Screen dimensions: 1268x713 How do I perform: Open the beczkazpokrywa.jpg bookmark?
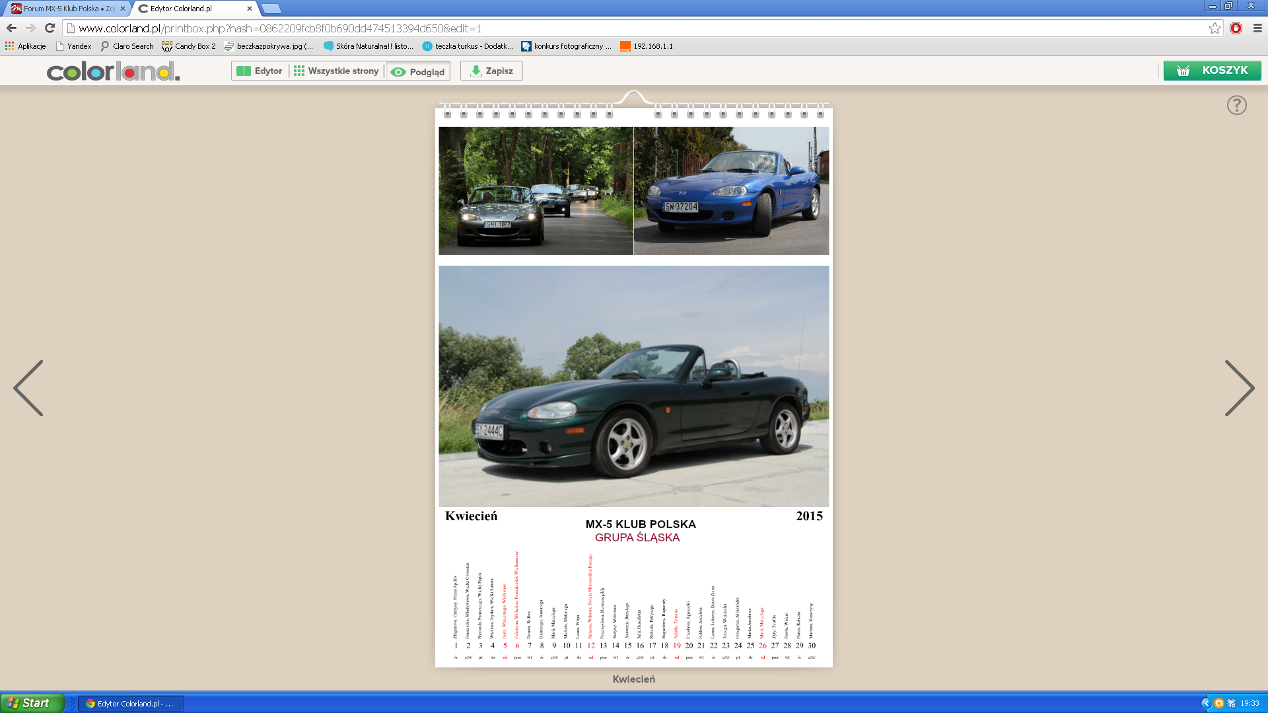click(x=269, y=46)
